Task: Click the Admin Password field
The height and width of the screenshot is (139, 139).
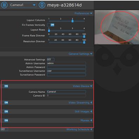Action: (x=66, y=67)
